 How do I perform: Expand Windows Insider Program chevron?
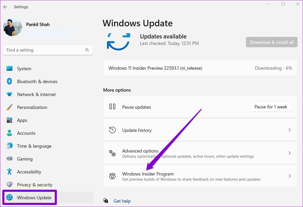290,176
